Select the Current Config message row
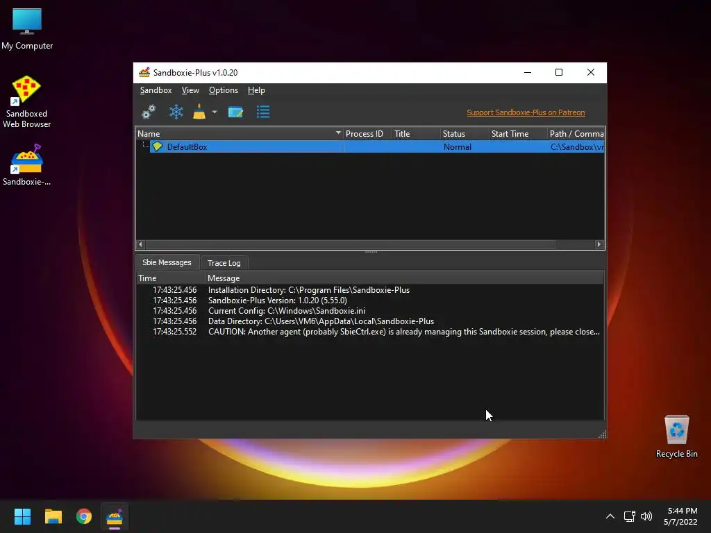 [x=370, y=311]
